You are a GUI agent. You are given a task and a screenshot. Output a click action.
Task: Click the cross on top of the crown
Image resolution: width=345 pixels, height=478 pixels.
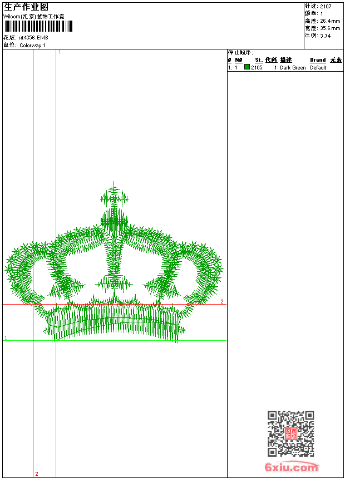pos(114,198)
